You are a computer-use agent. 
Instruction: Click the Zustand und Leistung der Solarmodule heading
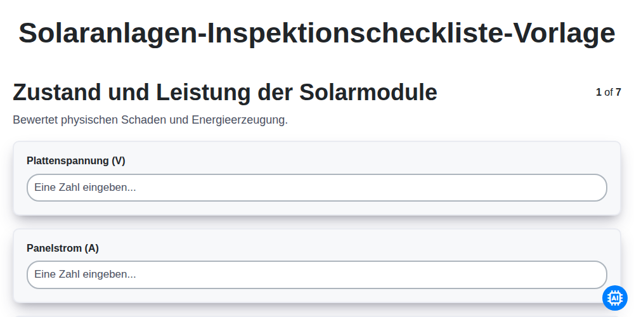click(x=225, y=92)
